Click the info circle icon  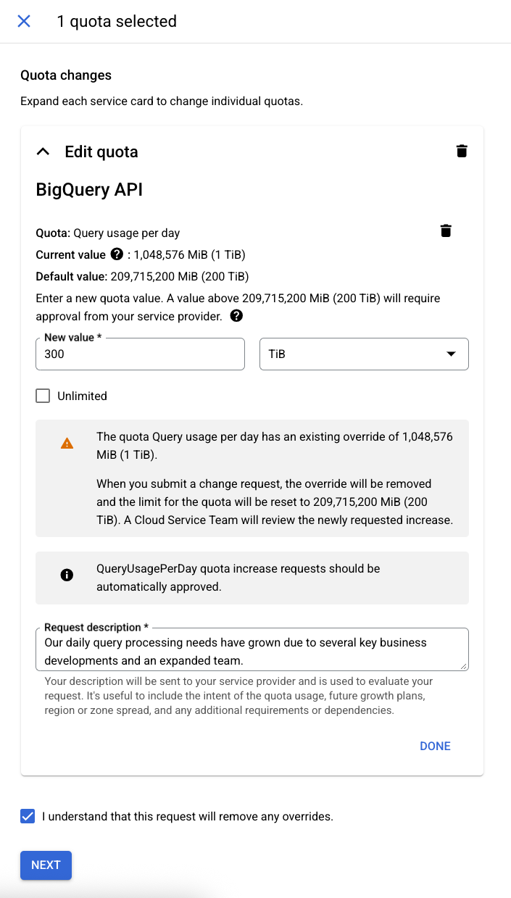coord(67,575)
